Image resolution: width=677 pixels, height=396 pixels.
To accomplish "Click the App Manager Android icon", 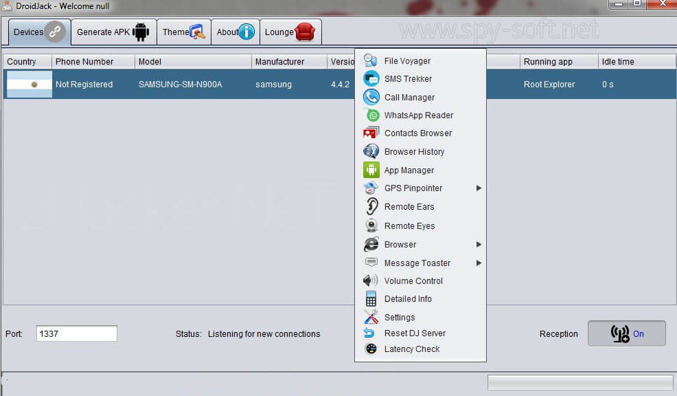I will tap(371, 170).
